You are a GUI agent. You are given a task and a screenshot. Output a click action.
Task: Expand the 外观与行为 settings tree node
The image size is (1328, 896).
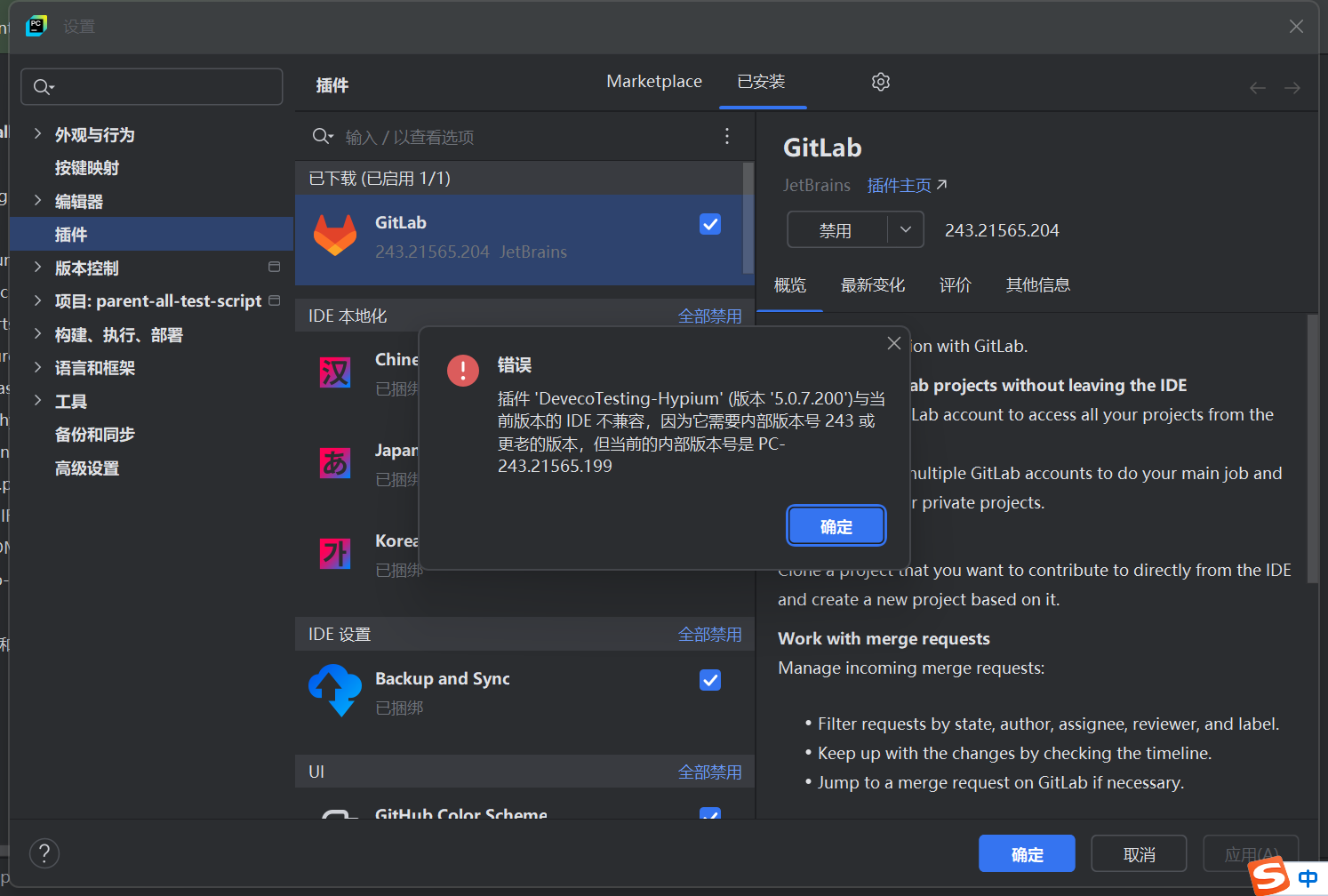point(37,134)
